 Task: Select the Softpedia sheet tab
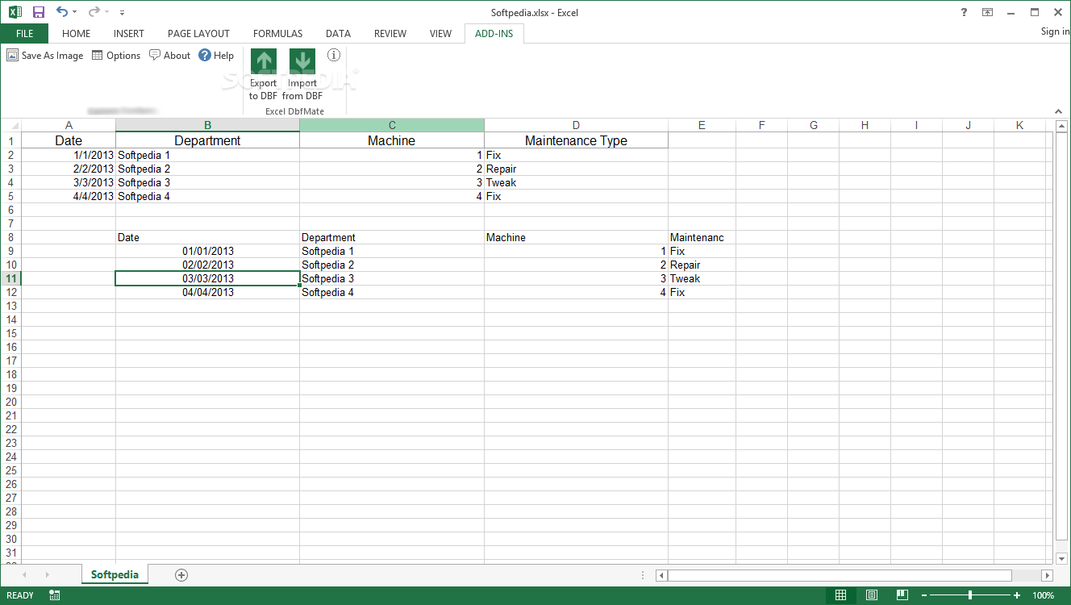coord(115,574)
